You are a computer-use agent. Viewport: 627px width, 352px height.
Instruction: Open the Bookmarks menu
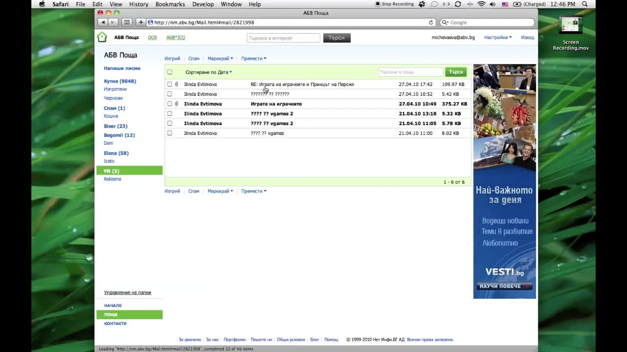[x=170, y=4]
